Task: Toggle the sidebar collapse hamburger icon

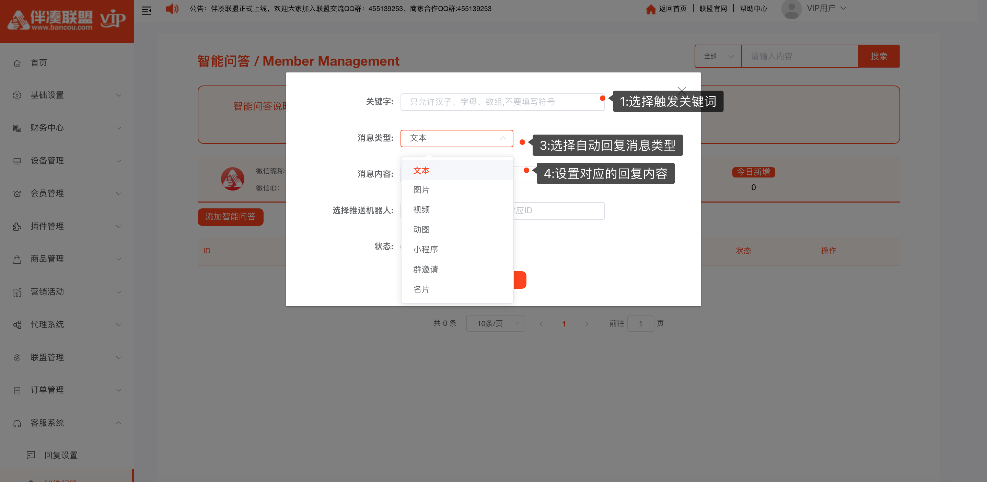Action: pyautogui.click(x=146, y=11)
